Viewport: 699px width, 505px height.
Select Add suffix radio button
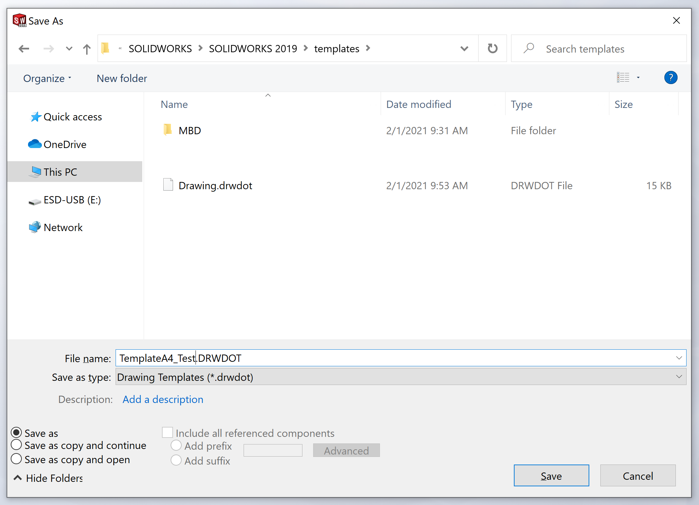click(176, 460)
